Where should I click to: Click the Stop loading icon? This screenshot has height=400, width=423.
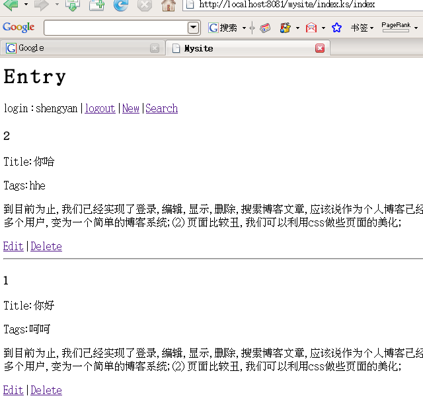coord(144,5)
